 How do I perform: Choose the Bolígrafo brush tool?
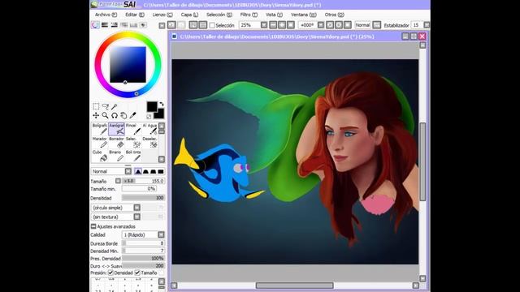click(100, 129)
